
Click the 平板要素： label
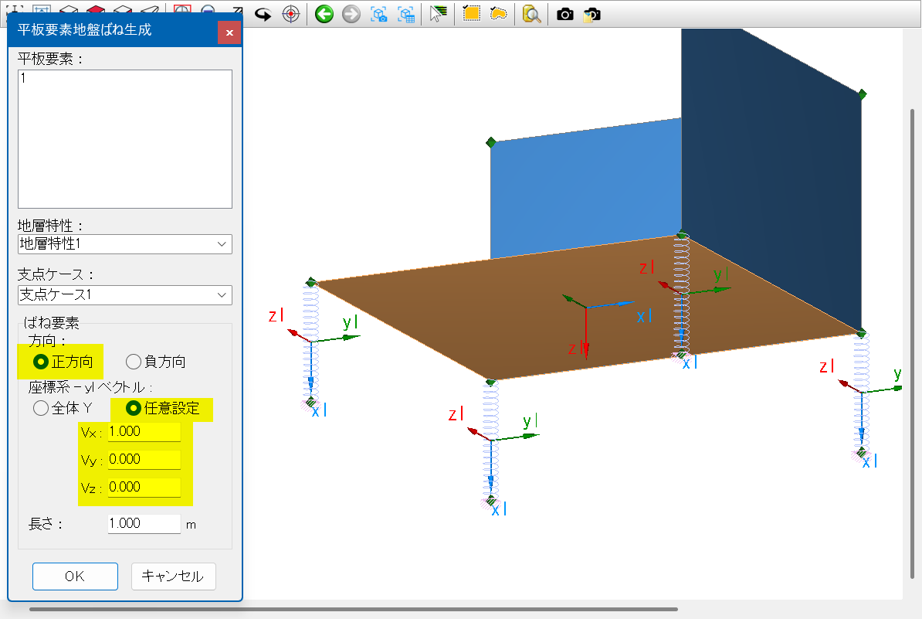click(x=50, y=59)
